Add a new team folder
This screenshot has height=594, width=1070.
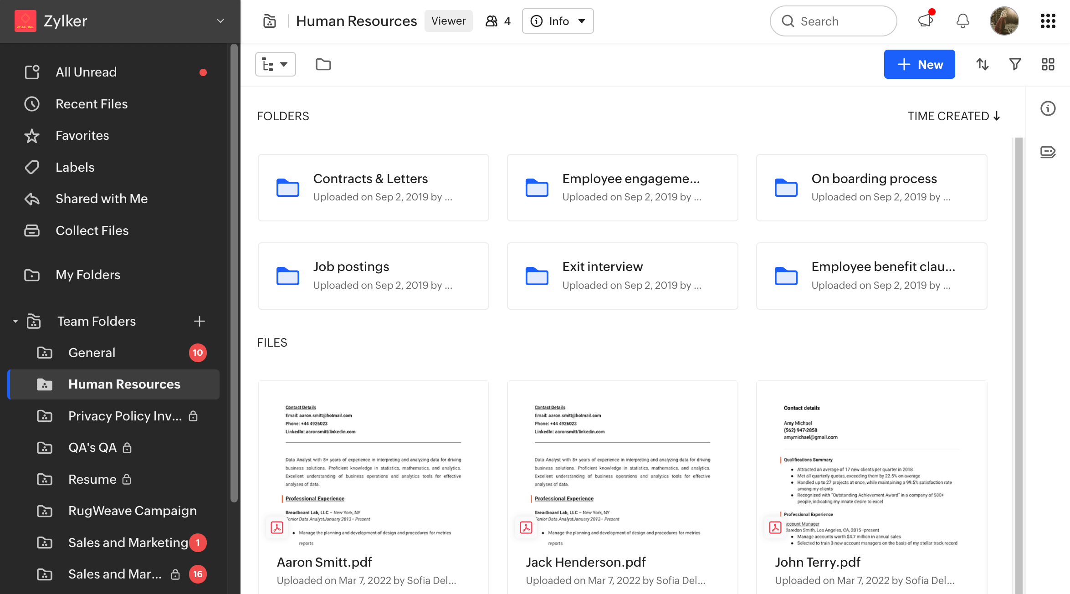[x=199, y=321]
